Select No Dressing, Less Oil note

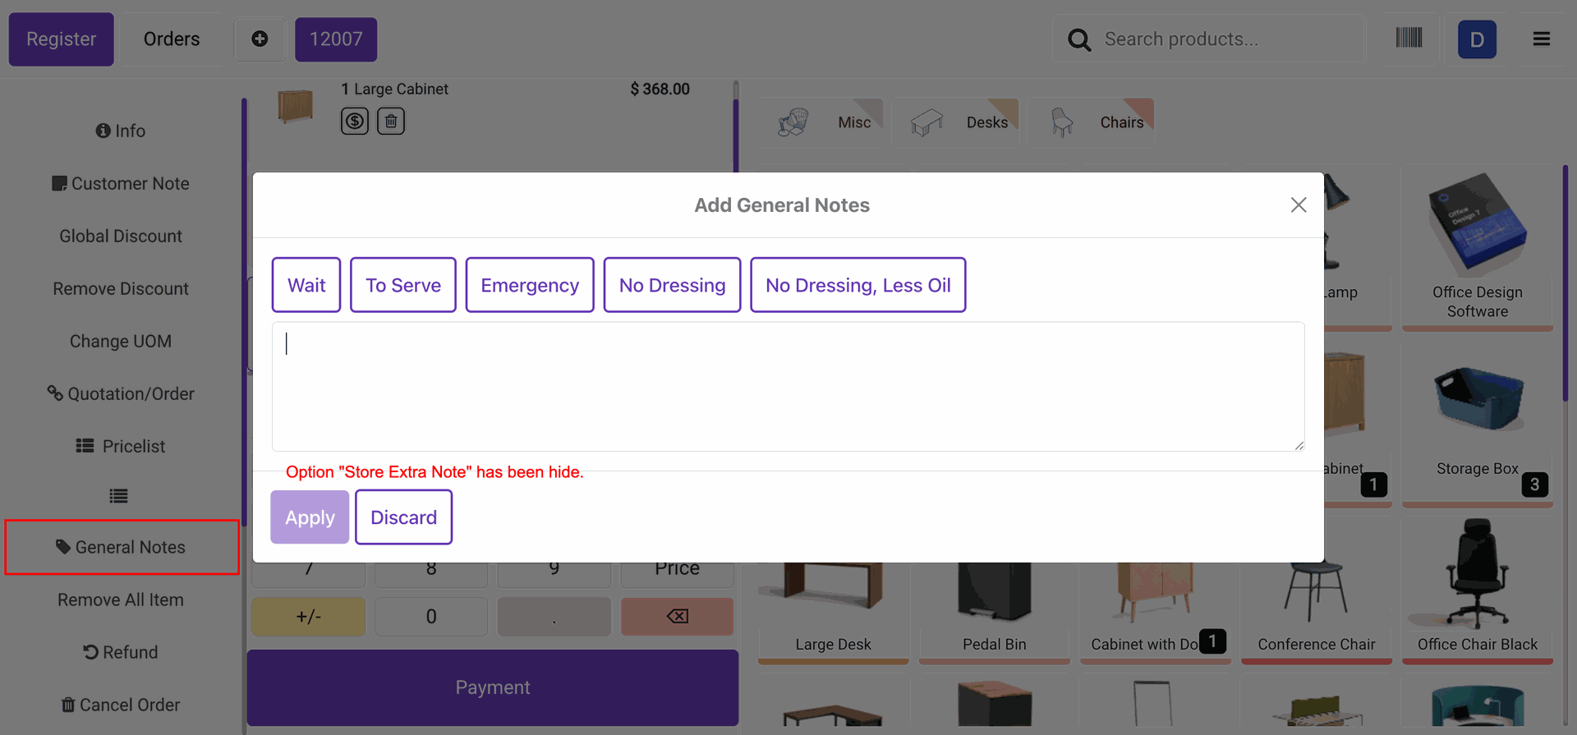pos(858,285)
